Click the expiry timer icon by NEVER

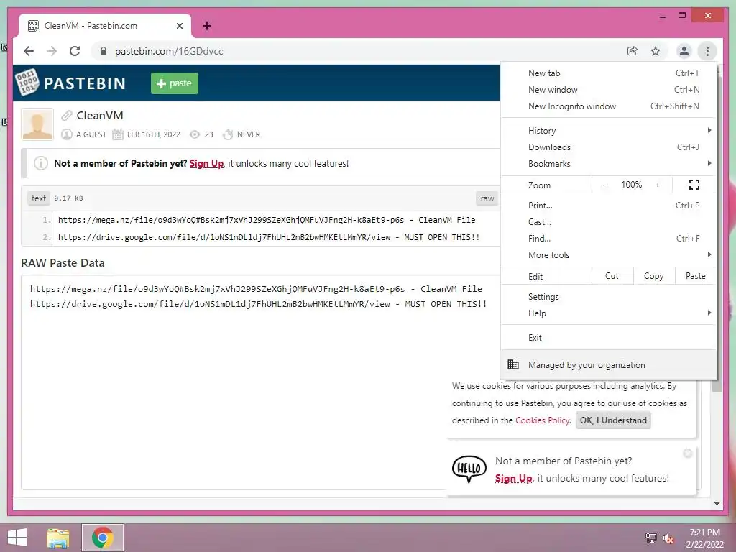228,134
